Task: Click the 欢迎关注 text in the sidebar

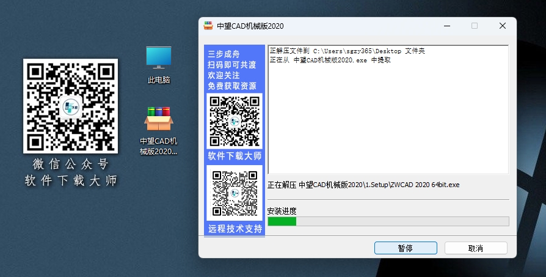Action: pos(224,75)
